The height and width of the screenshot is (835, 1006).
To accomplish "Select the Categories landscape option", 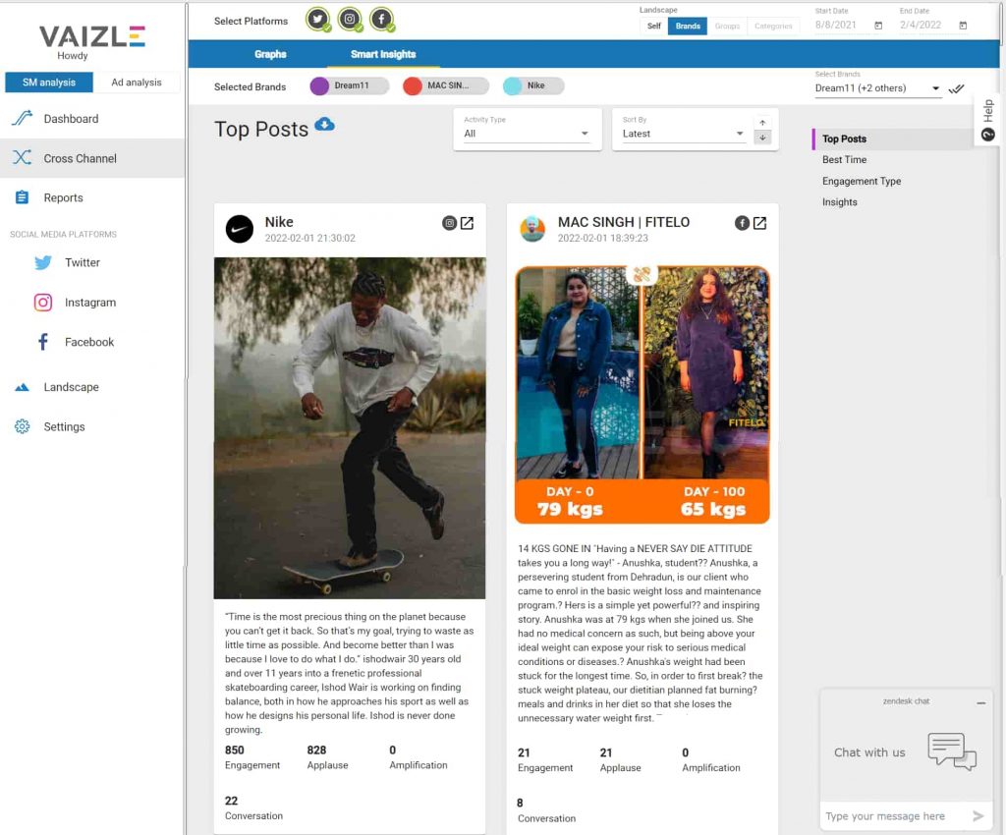I will click(x=773, y=26).
